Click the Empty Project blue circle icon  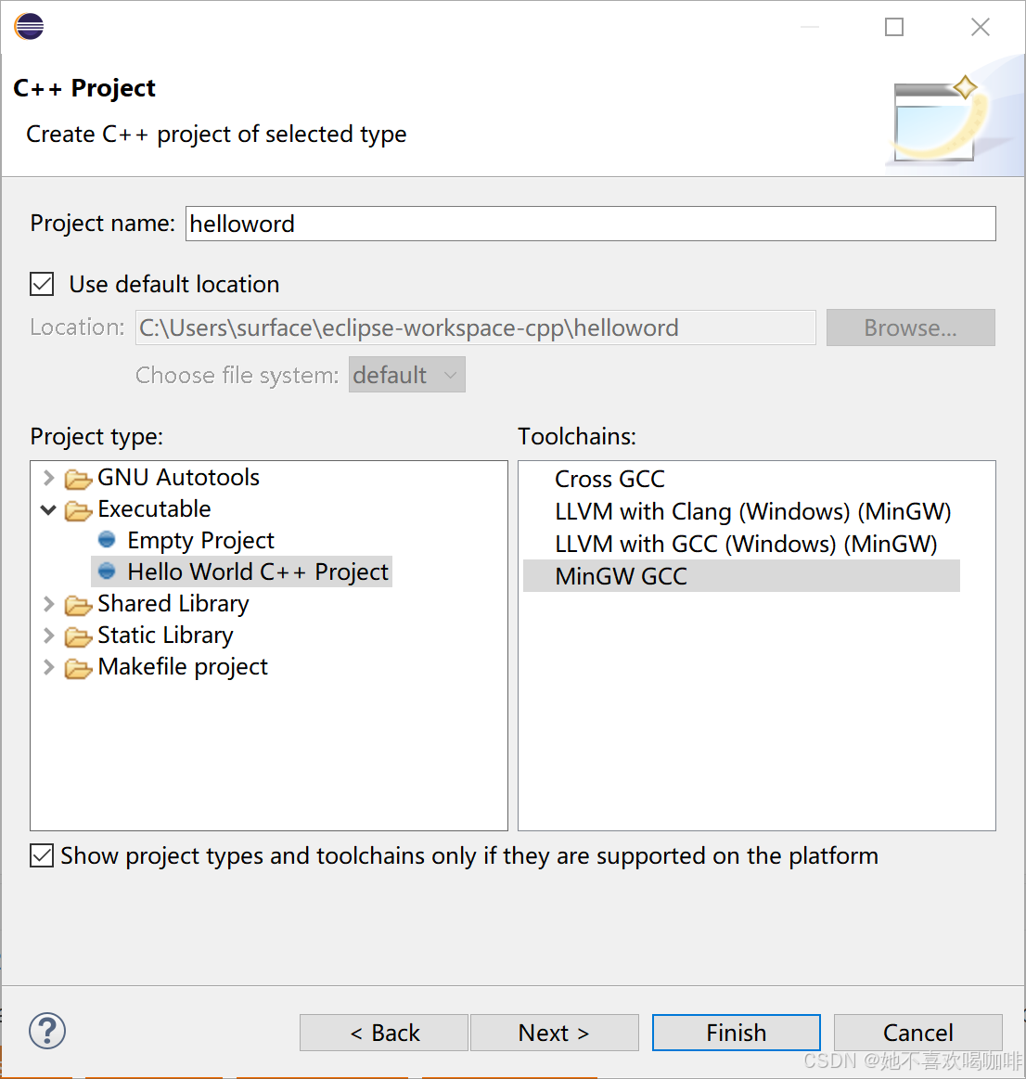click(107, 540)
